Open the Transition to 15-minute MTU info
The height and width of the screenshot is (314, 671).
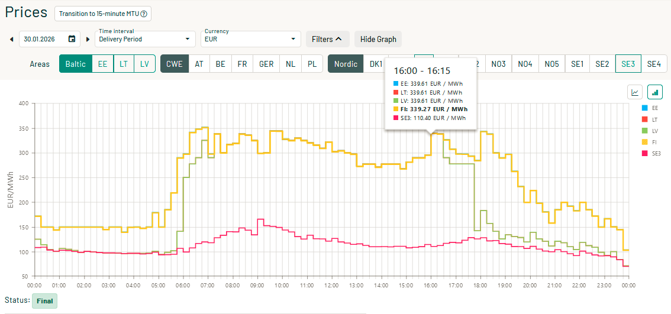click(x=103, y=14)
